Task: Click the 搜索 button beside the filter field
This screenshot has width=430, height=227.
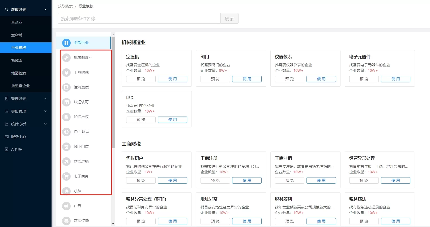Action: [x=229, y=19]
